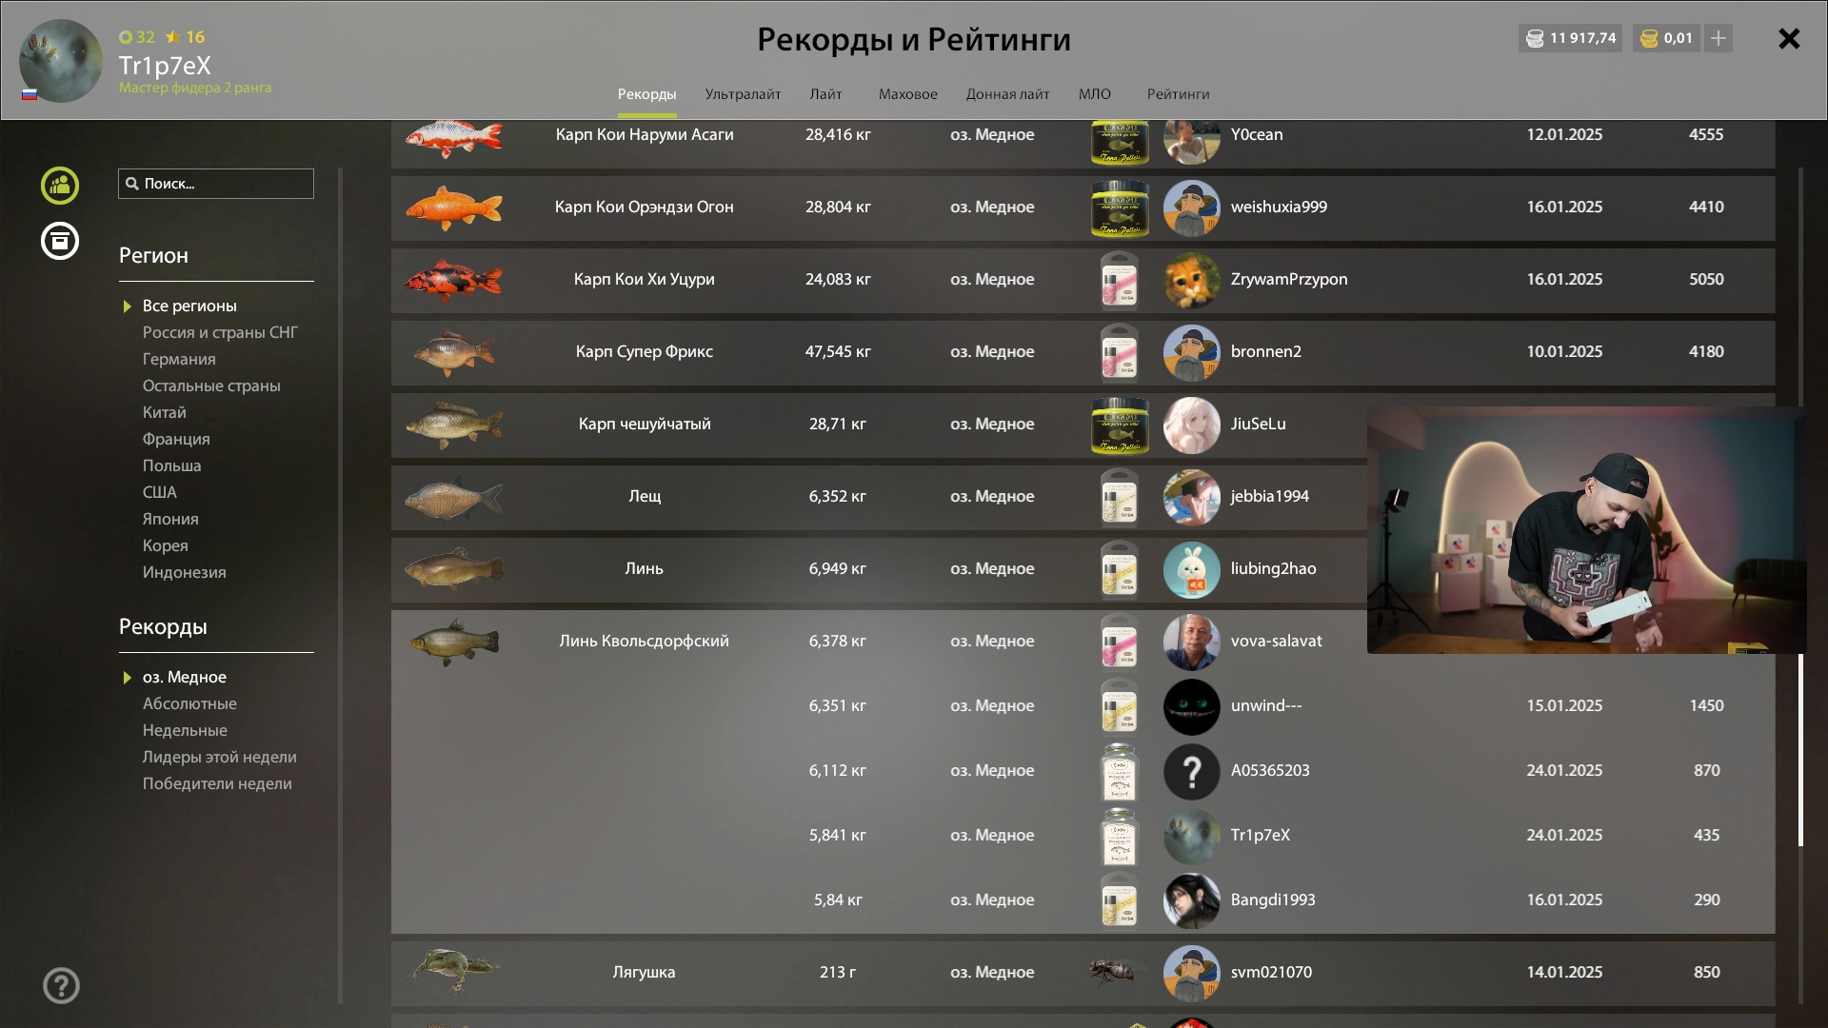Viewport: 1828px width, 1028px height.
Task: Open weishuxia999 player avatar
Action: tap(1191, 208)
